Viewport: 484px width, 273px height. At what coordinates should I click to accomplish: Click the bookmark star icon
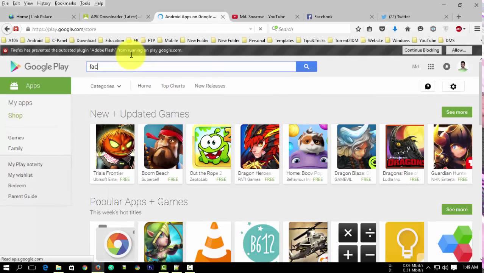click(x=358, y=29)
